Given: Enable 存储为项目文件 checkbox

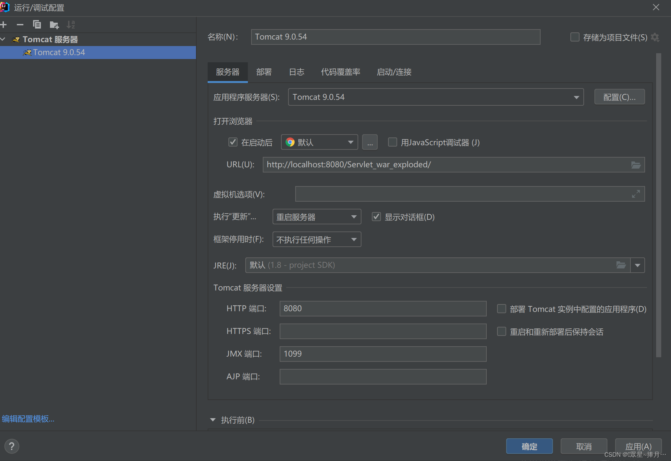Looking at the screenshot, I should point(575,37).
